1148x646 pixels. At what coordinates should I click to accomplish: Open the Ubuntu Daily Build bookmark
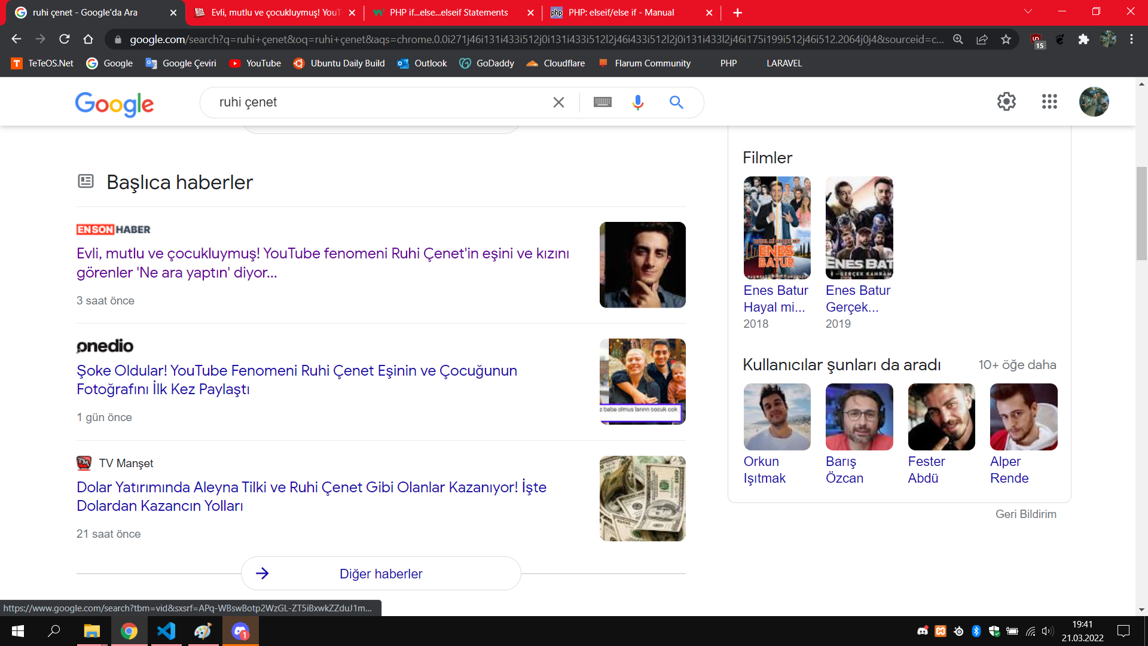pos(339,63)
